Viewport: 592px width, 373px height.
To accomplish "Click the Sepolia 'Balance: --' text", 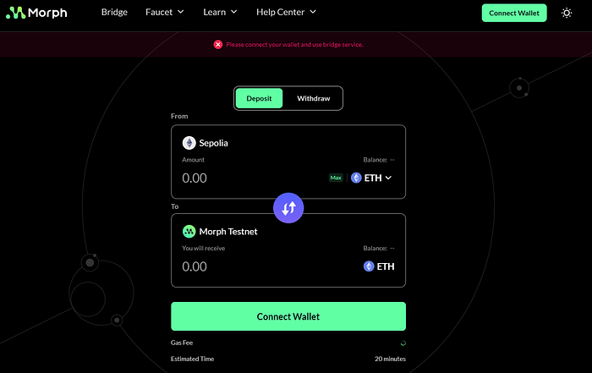I will click(379, 160).
